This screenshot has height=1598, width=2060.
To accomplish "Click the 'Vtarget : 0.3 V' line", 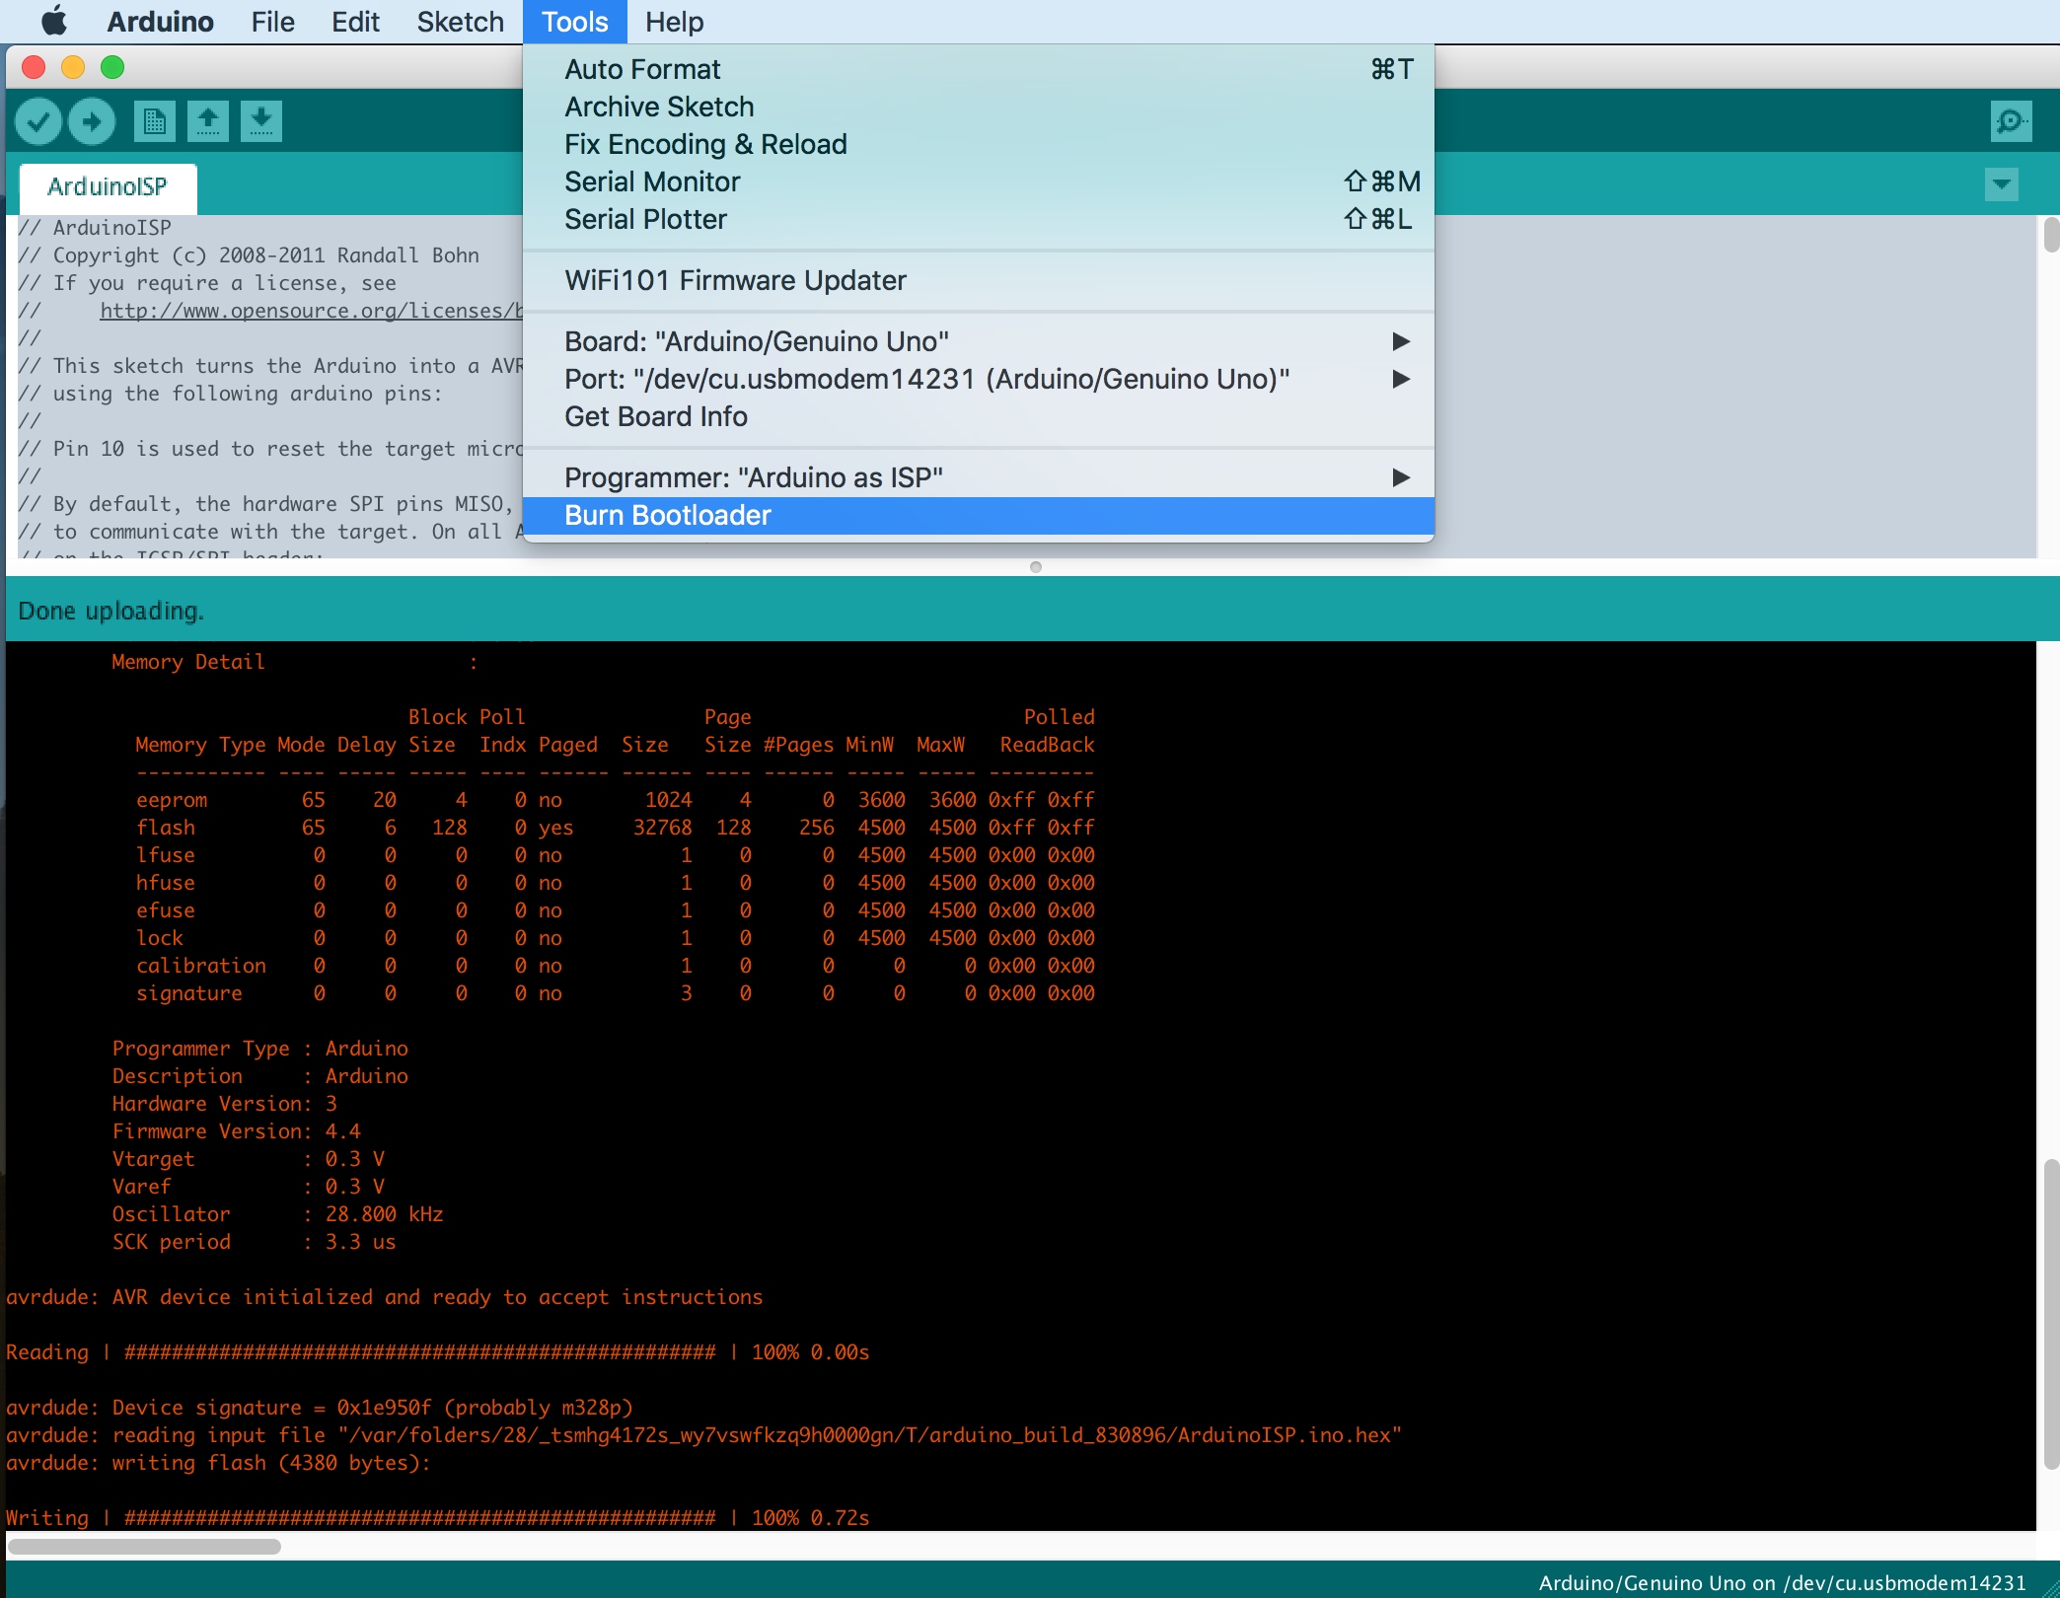I will [248, 1159].
